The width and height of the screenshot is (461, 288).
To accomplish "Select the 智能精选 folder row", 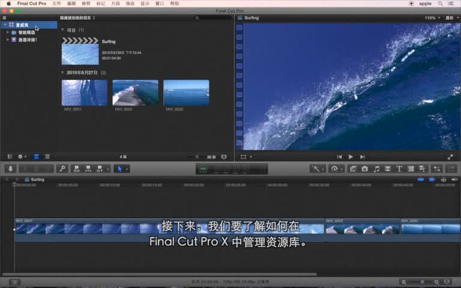I will point(29,32).
